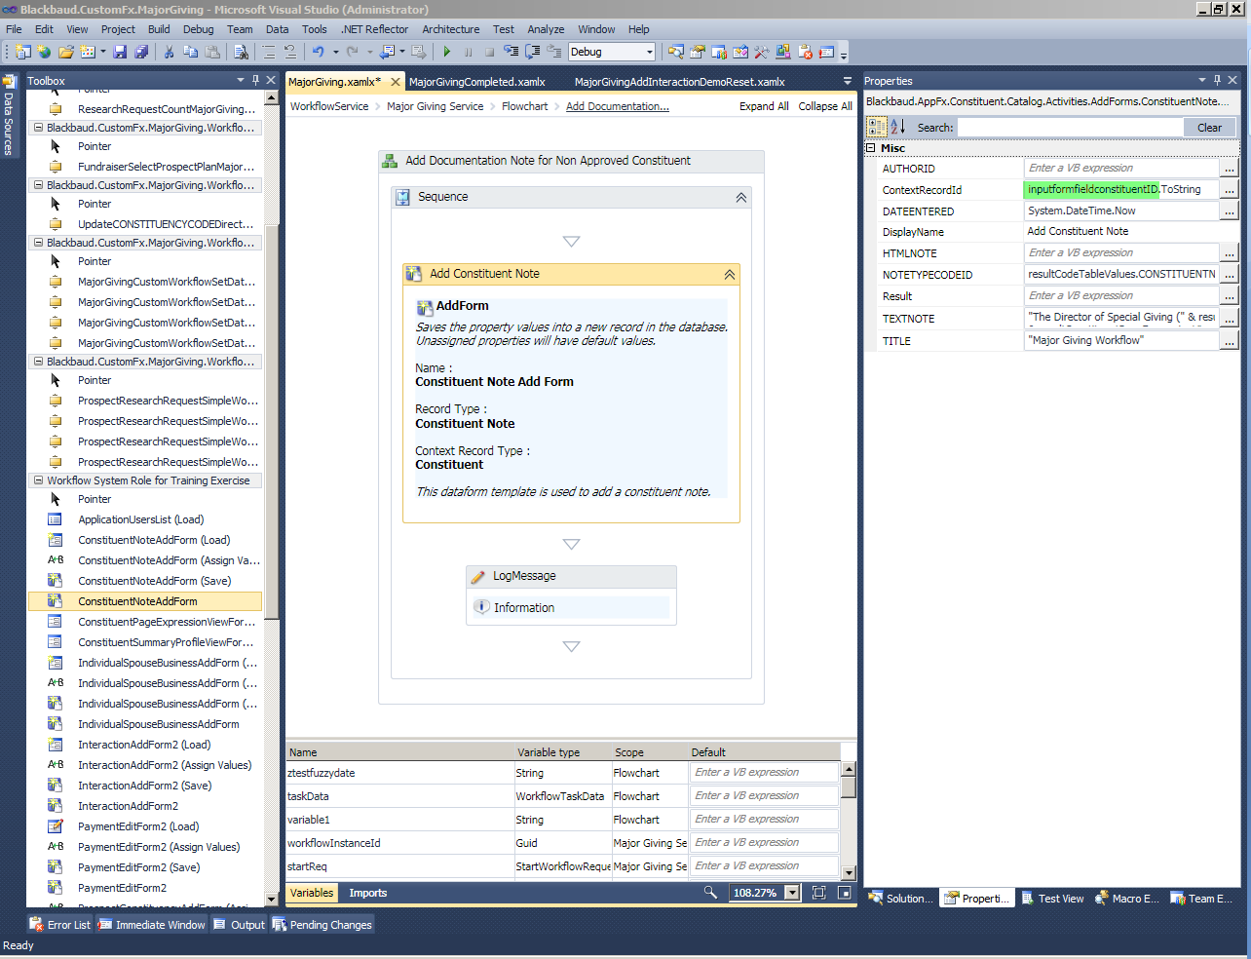Collapse the Sequence activity with chevron
The image size is (1251, 959).
[x=740, y=198]
